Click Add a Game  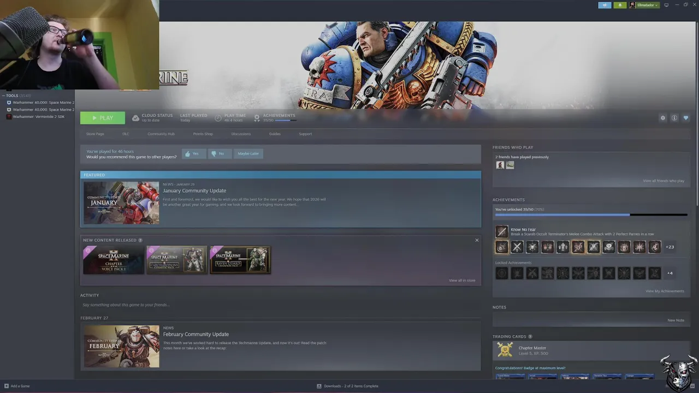click(17, 386)
